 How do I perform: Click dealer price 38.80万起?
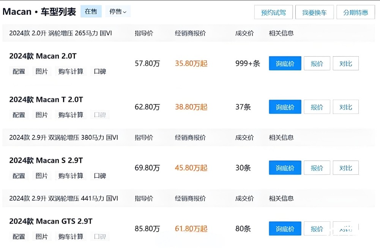[191, 107]
